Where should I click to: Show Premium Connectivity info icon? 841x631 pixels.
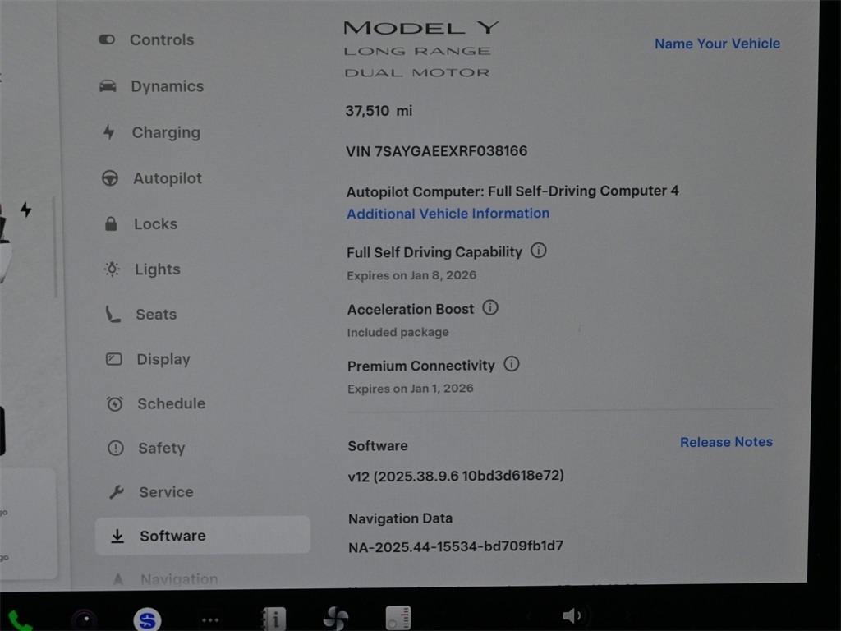click(x=512, y=364)
